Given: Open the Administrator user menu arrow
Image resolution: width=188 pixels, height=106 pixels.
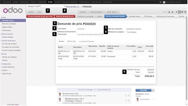Looking at the screenshot, I should tap(184, 2).
